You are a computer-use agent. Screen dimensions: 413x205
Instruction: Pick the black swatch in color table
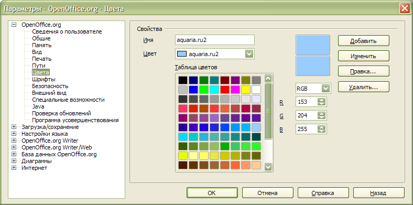pyautogui.click(x=183, y=80)
